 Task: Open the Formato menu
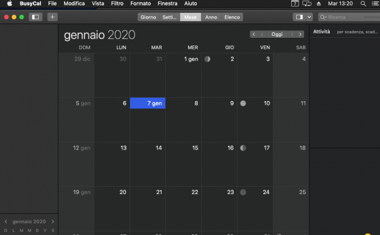140,4
